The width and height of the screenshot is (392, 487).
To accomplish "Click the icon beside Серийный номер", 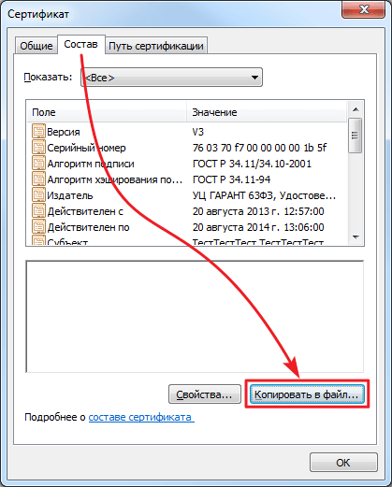I will [38, 147].
